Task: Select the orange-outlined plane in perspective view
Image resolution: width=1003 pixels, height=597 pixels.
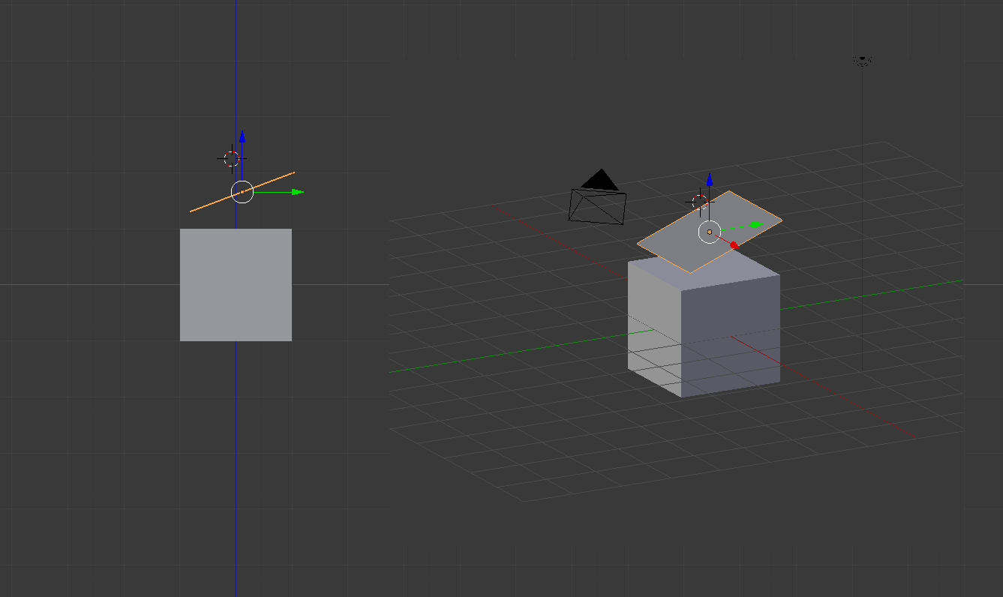Action: click(x=710, y=232)
